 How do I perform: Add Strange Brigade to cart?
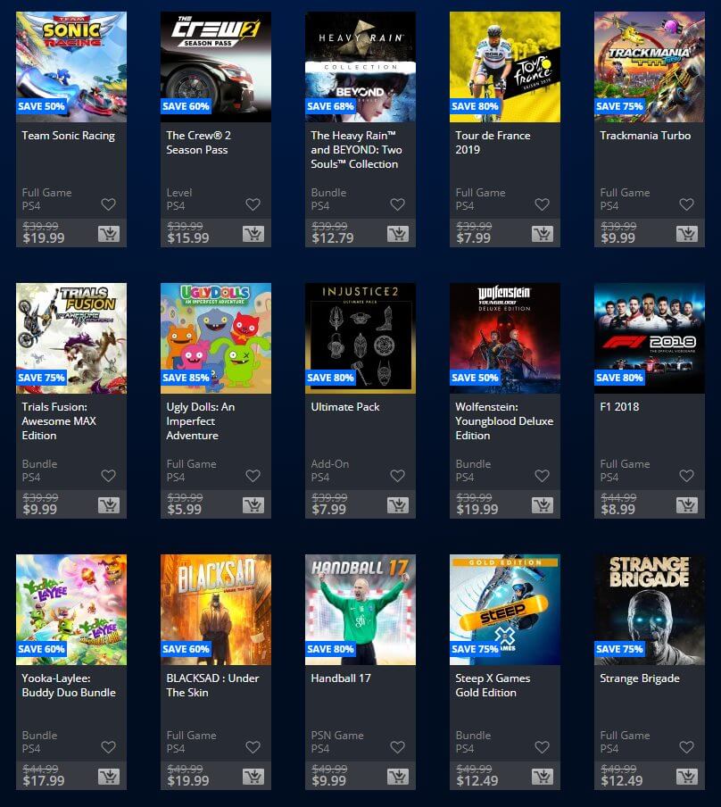click(687, 777)
